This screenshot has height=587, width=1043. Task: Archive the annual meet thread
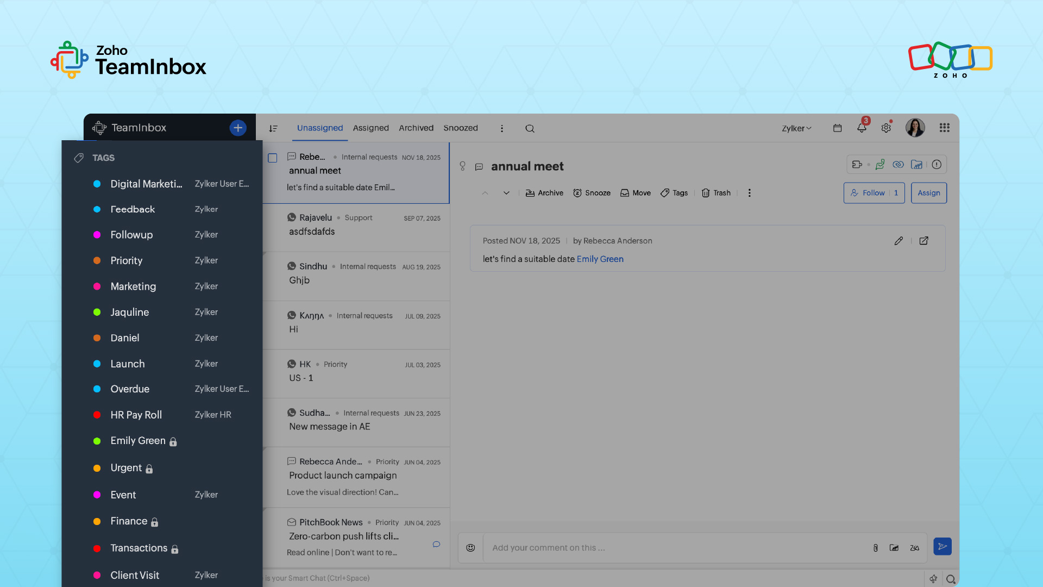544,193
